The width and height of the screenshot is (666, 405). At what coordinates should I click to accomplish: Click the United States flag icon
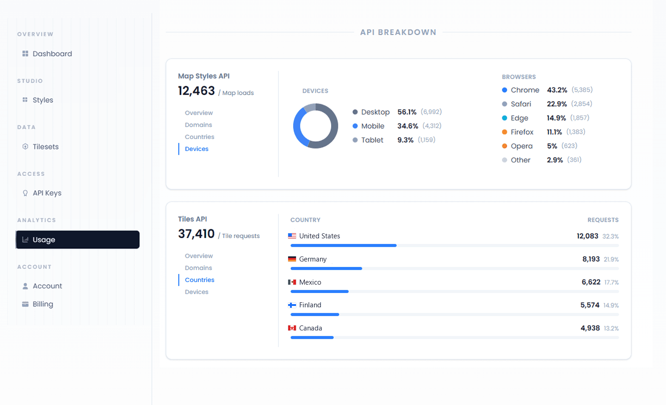point(292,236)
